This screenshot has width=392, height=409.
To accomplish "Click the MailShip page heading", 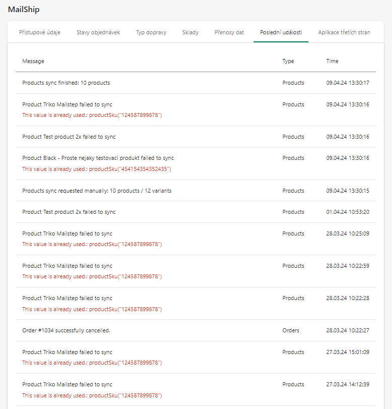I will tap(24, 10).
